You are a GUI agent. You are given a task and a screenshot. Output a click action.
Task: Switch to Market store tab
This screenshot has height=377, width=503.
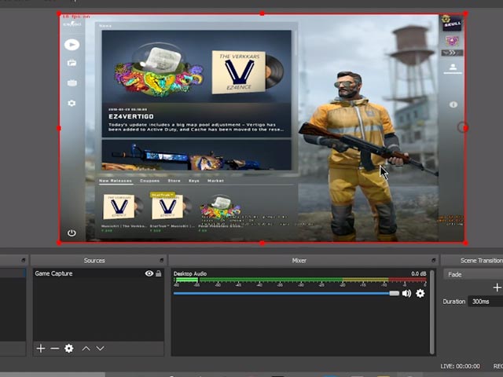[x=215, y=181]
